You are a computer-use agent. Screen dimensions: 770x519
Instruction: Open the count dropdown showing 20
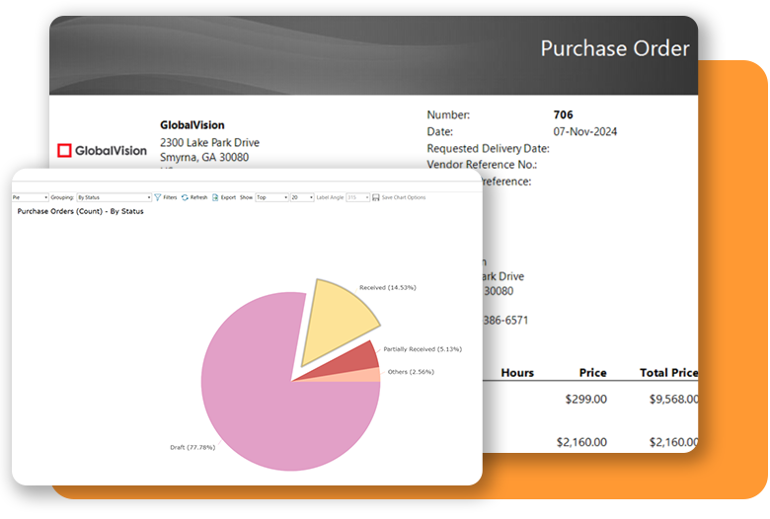point(301,197)
